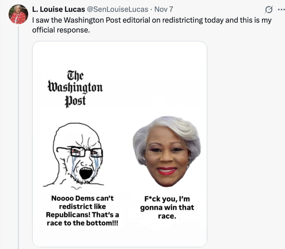Click the words "official response." in the tweet
The image size is (285, 249).
point(61,30)
